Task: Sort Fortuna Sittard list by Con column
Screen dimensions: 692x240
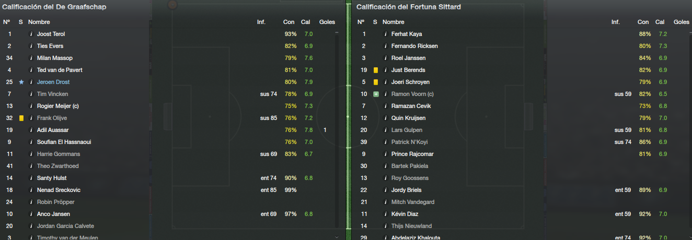Action: point(643,22)
